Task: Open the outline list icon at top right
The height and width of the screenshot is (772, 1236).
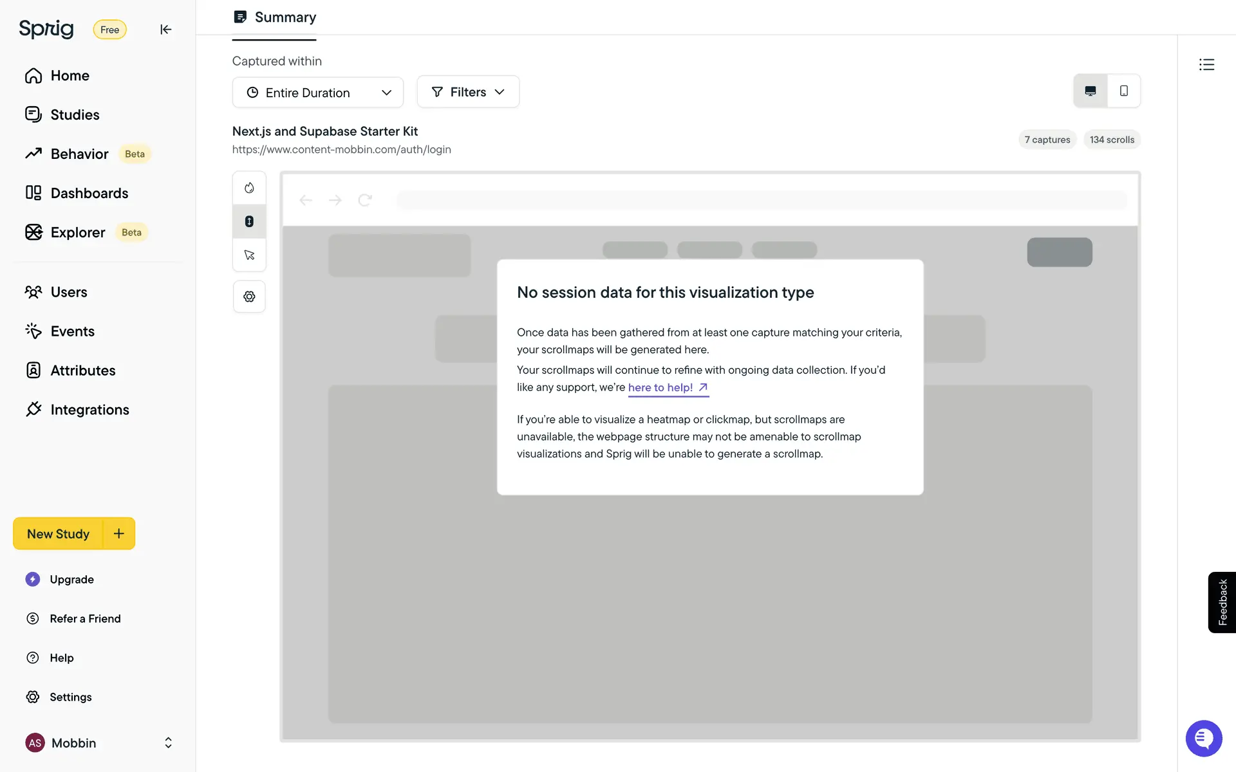Action: pyautogui.click(x=1206, y=64)
